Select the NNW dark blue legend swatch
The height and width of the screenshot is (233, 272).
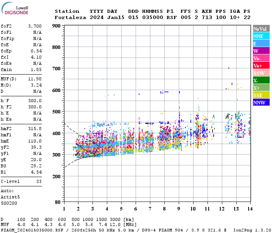(x=261, y=103)
